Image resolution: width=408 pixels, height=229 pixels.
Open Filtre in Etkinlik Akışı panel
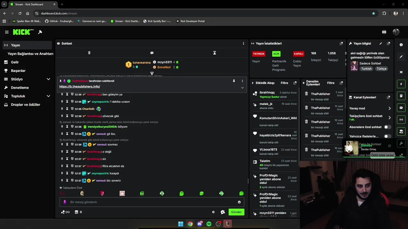(284, 83)
